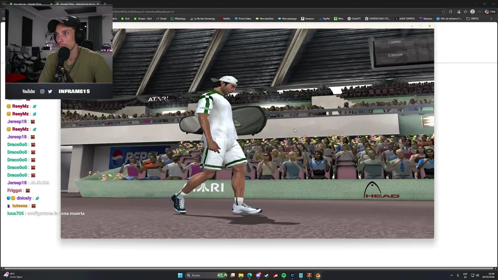Open OFERTAS RIKY STE bookmark
498x280 pixels.
[x=377, y=19]
